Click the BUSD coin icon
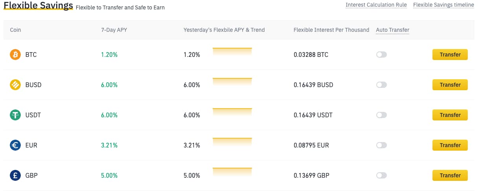This screenshot has height=193, width=478. pyautogui.click(x=15, y=85)
